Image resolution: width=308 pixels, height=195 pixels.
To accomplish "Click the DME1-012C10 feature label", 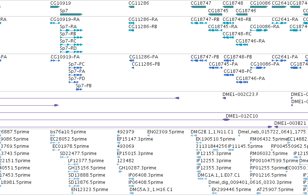I will tap(242, 116).
